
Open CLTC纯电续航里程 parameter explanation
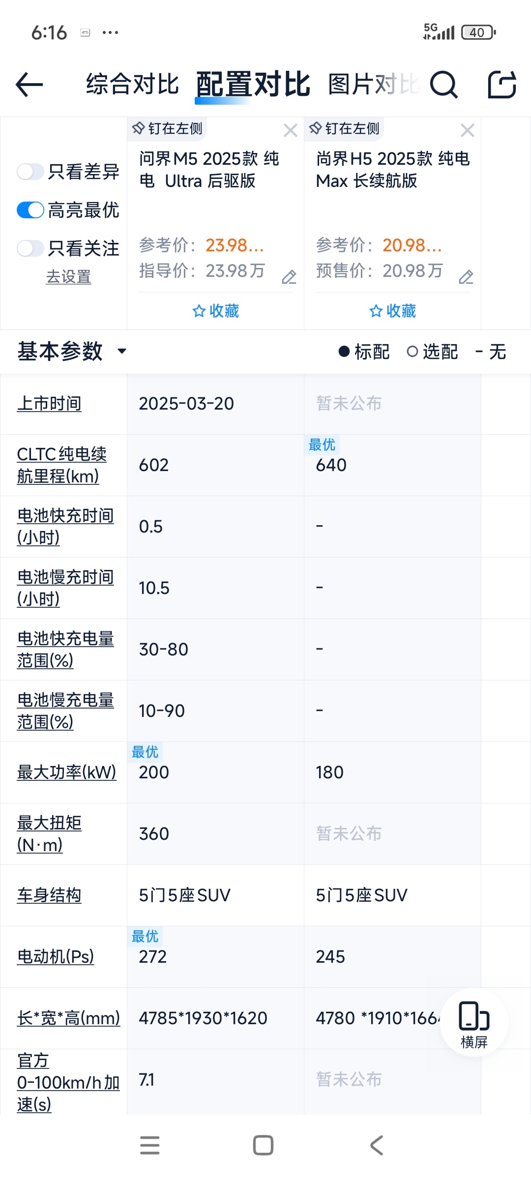(x=61, y=465)
